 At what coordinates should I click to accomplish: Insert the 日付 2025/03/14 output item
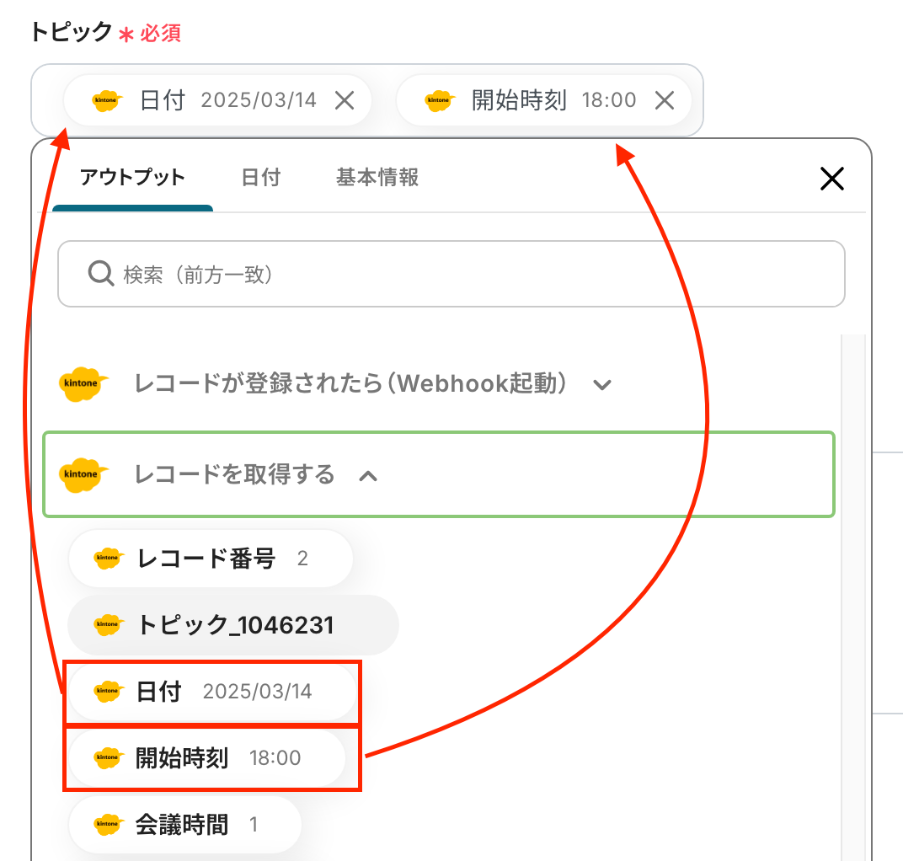coord(212,691)
